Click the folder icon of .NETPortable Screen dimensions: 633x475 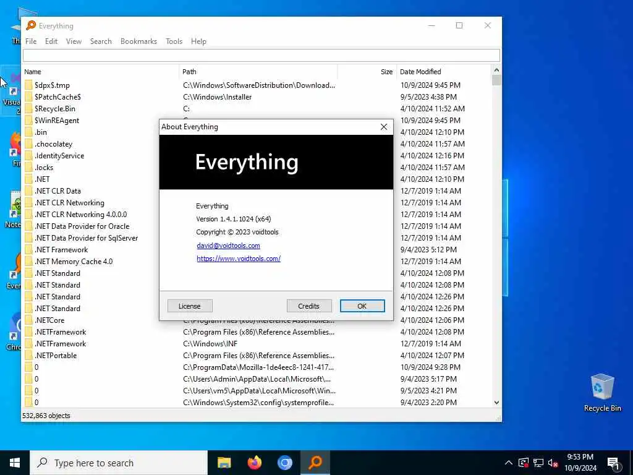(x=28, y=356)
